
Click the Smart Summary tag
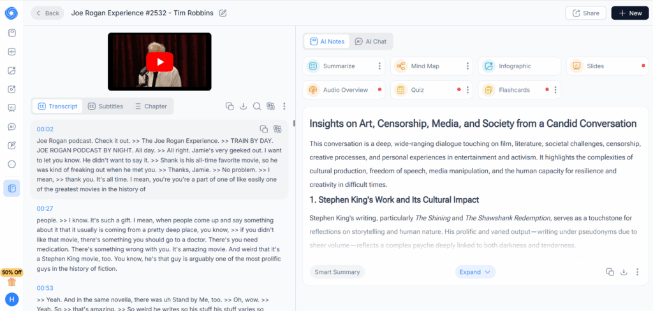click(337, 272)
